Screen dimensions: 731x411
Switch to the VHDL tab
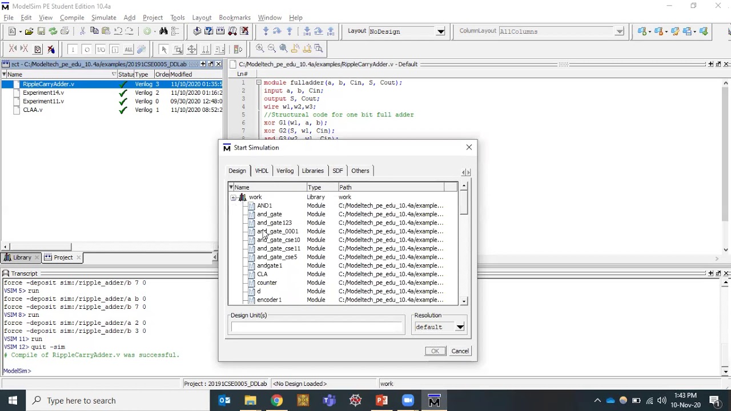(x=262, y=171)
